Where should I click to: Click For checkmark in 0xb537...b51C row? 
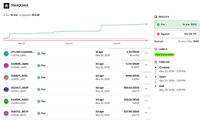(x=39, y=78)
